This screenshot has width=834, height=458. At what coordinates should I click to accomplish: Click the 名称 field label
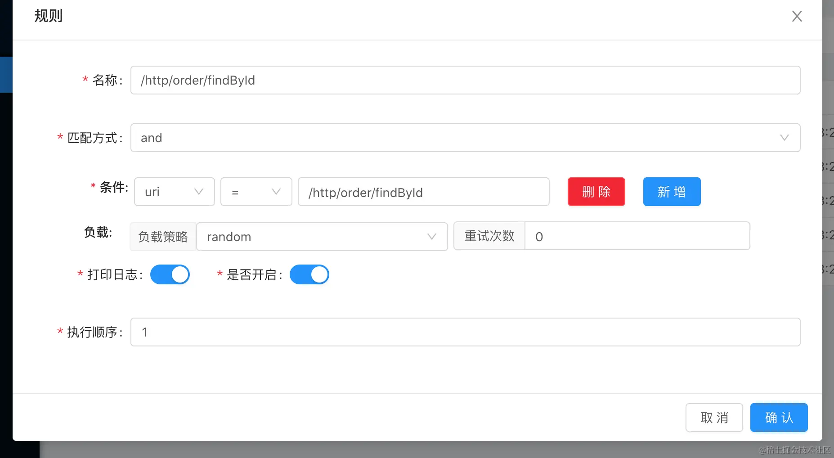(x=107, y=80)
